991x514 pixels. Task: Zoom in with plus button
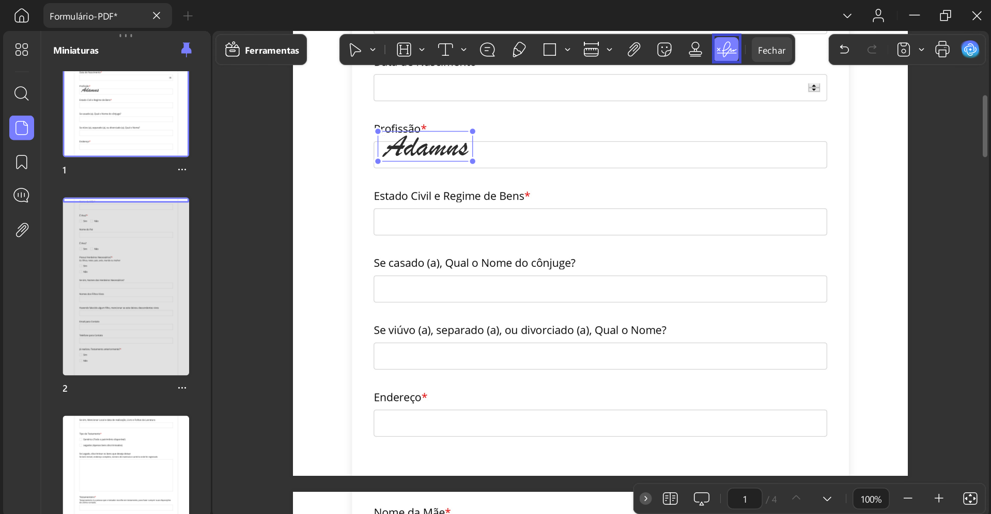[939, 499]
